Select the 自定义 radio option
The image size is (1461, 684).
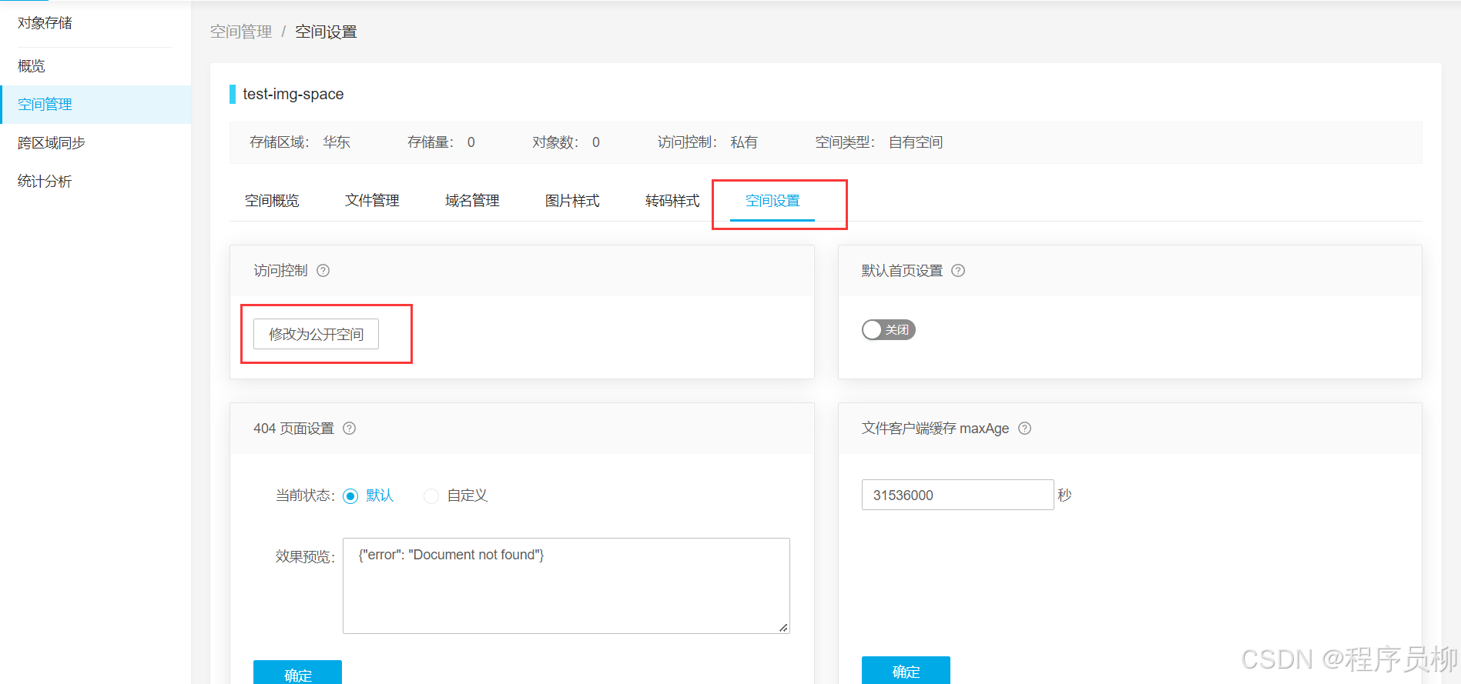click(431, 496)
